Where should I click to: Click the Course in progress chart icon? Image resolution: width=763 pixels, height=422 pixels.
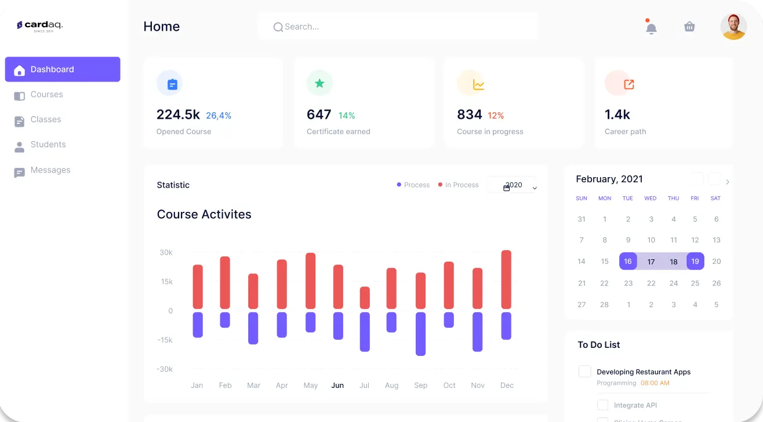coord(478,85)
